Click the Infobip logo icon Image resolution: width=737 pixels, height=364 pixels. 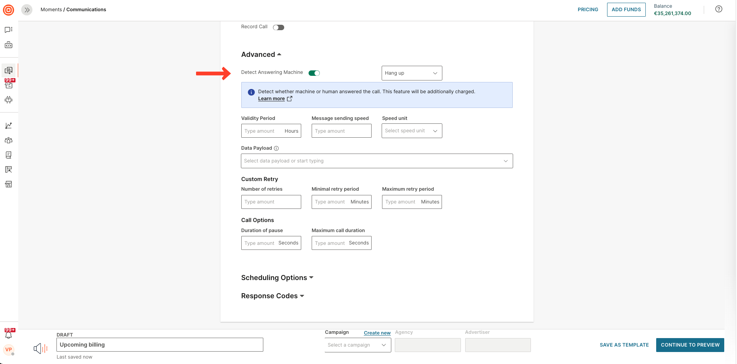click(x=9, y=10)
